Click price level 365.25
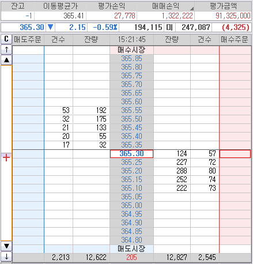This screenshot has width=253, height=264. coord(131,163)
